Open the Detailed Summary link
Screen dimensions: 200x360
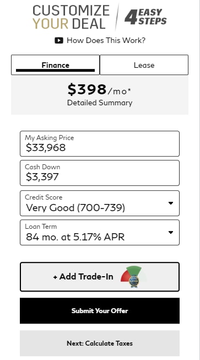click(x=100, y=103)
